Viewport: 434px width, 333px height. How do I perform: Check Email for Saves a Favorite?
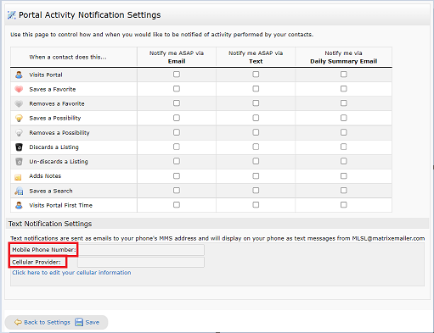177,89
